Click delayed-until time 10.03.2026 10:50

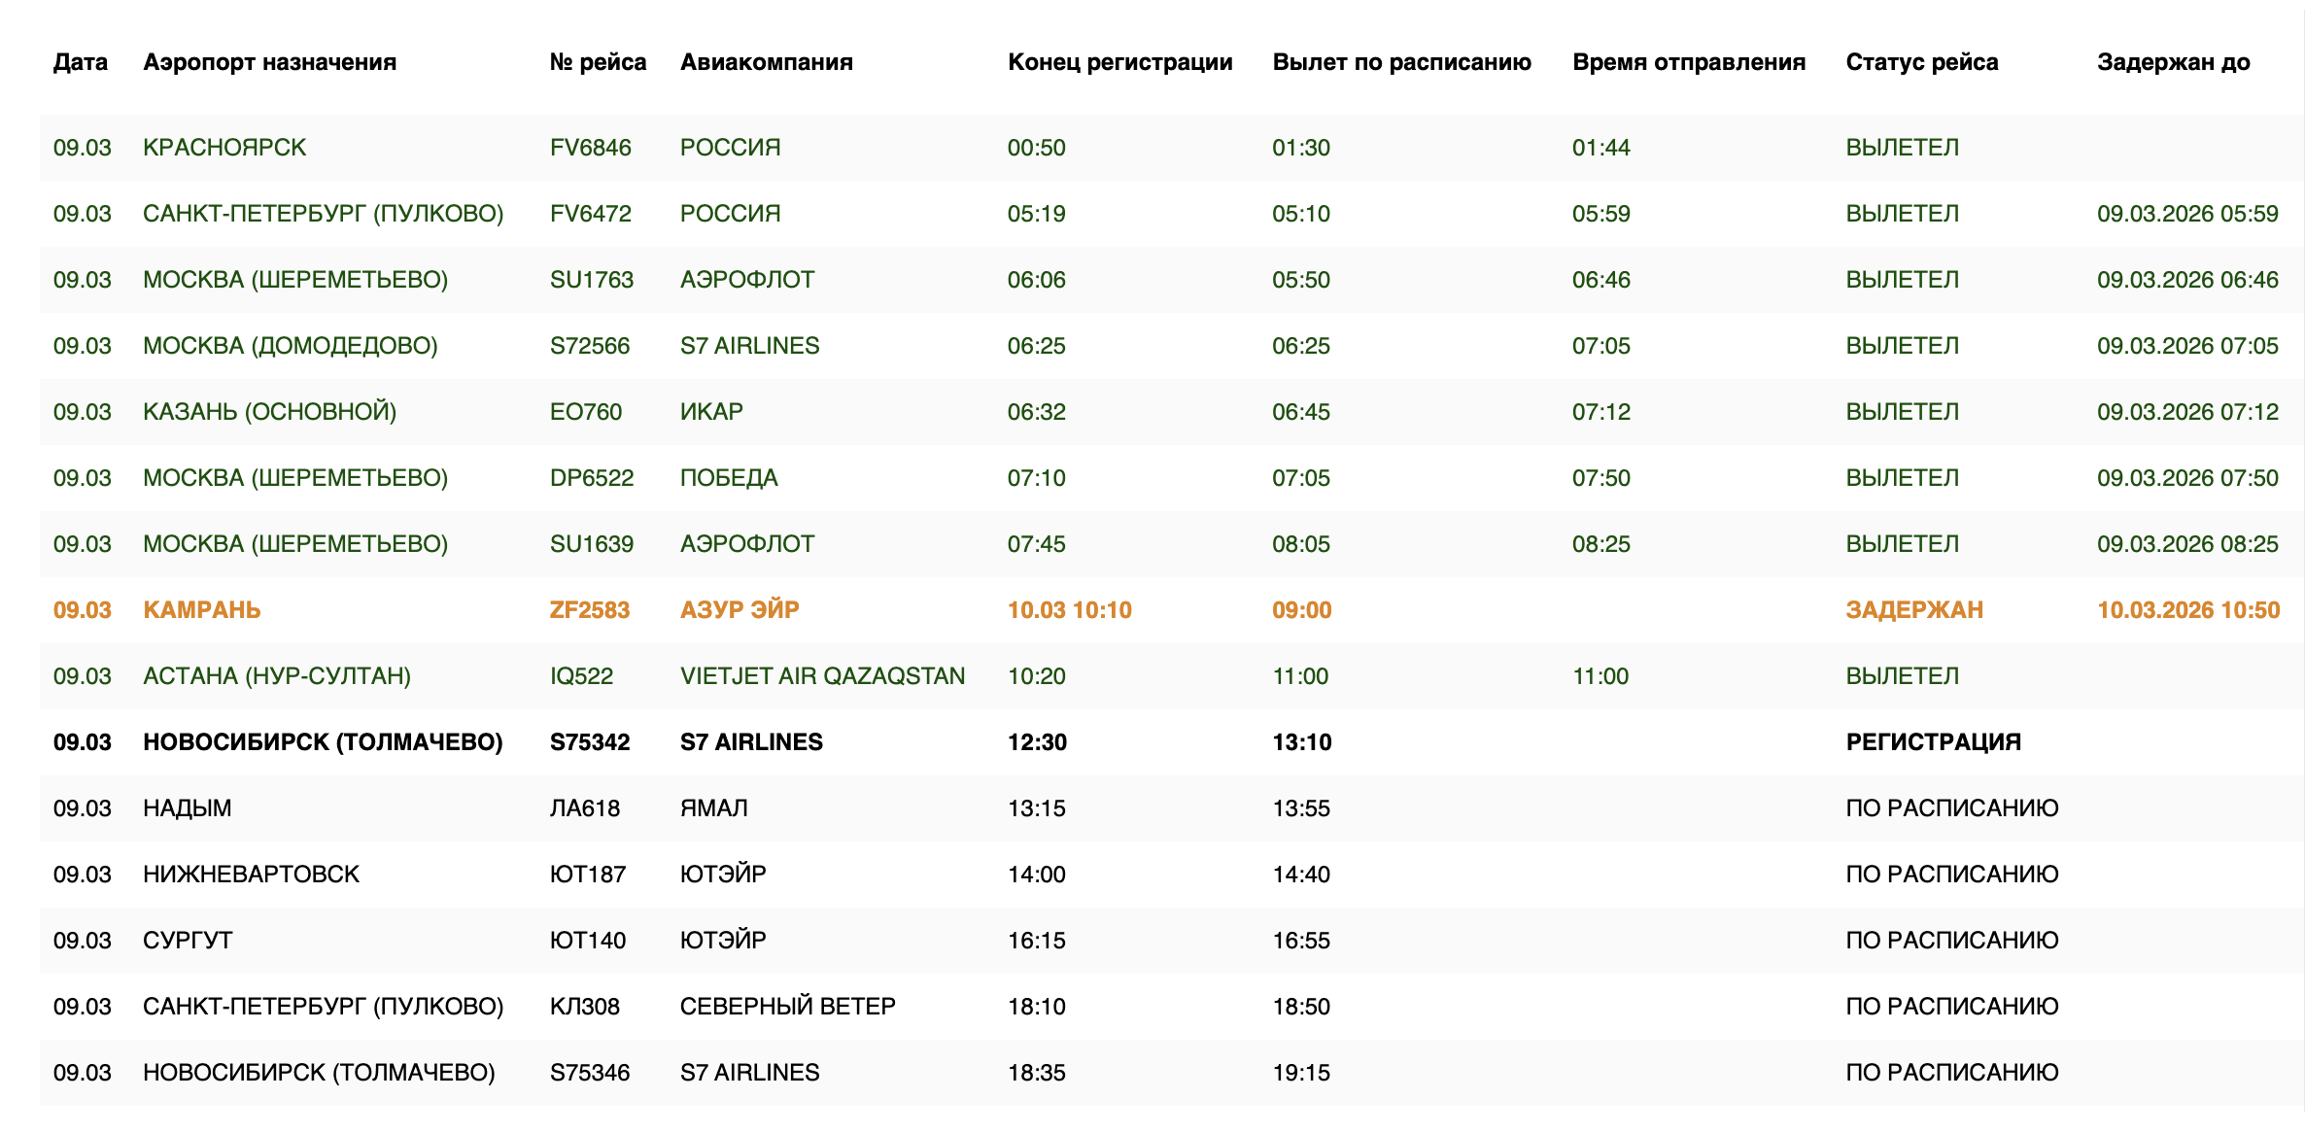(2187, 610)
